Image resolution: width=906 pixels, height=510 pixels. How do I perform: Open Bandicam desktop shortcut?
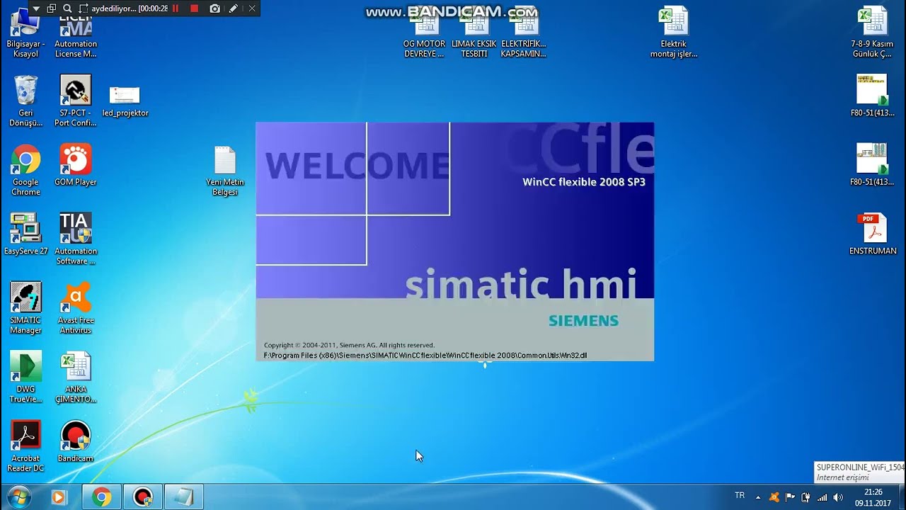click(76, 441)
